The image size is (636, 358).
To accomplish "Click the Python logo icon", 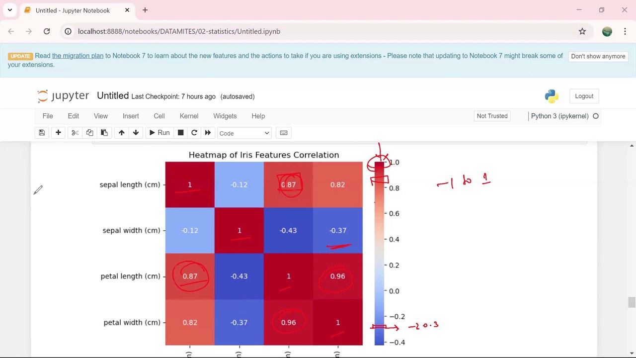I will coord(552,96).
